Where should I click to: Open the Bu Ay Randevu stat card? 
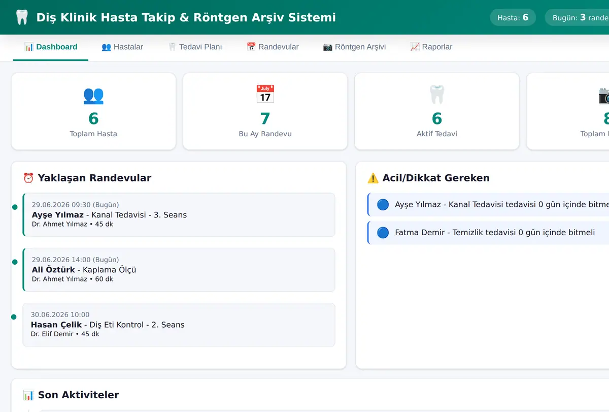point(265,111)
